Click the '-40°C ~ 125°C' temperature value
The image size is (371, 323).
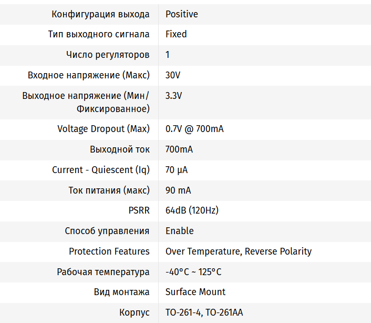(193, 272)
